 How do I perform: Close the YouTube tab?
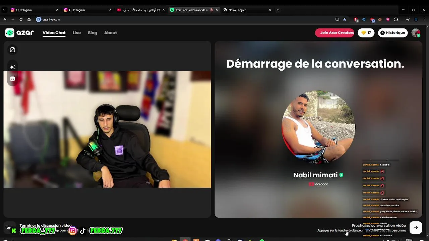pos(164,10)
